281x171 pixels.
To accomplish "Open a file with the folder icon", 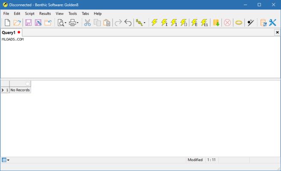I will (x=17, y=23).
